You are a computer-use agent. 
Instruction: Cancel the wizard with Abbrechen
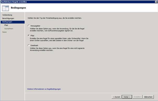tap(148, 97)
